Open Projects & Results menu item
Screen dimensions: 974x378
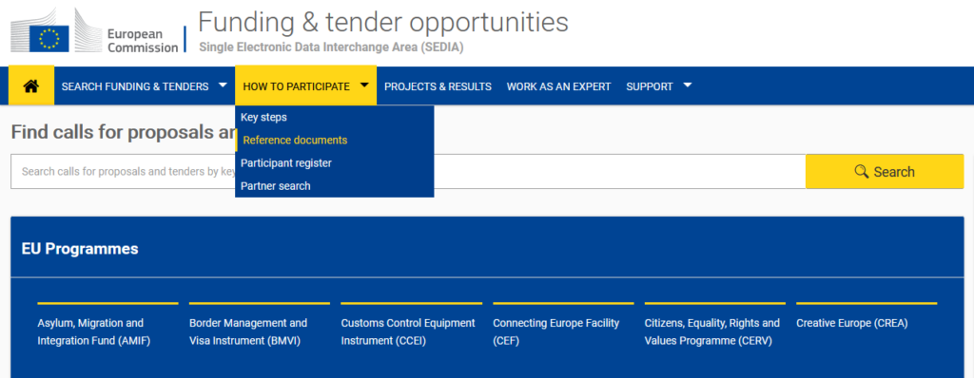pos(438,86)
